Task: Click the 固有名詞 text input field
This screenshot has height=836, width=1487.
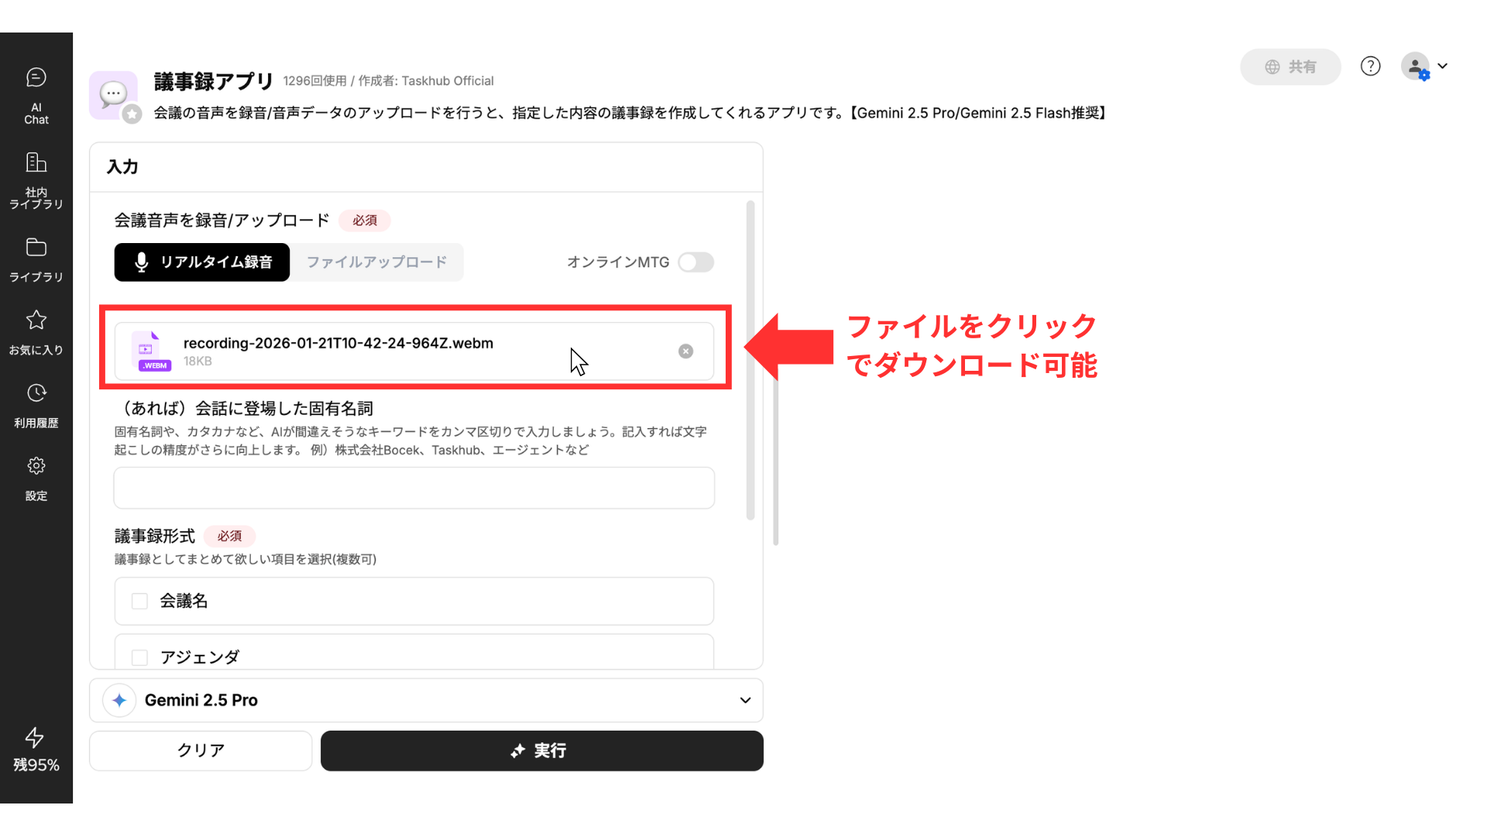Action: click(x=414, y=488)
